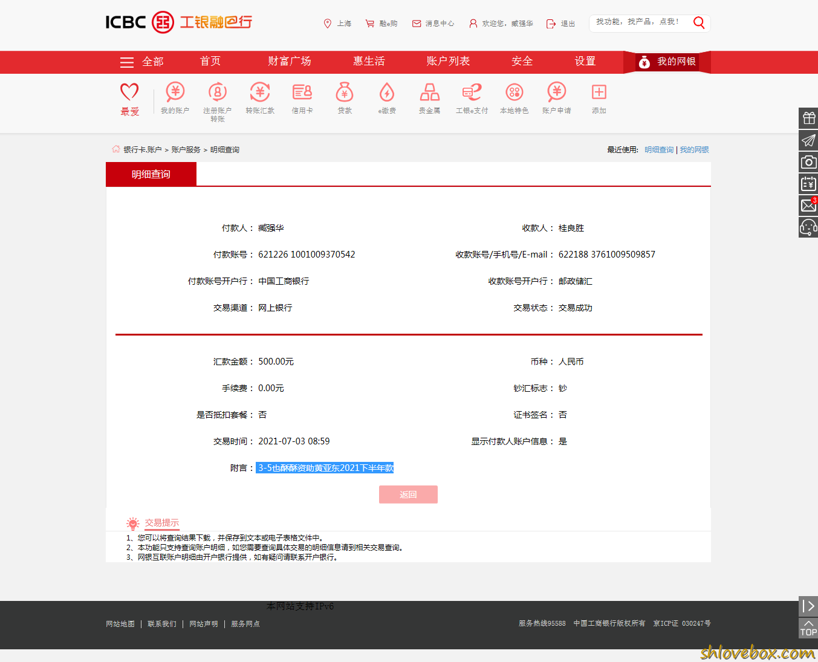Open 账户列表 menu item
818x662 pixels.
click(448, 61)
